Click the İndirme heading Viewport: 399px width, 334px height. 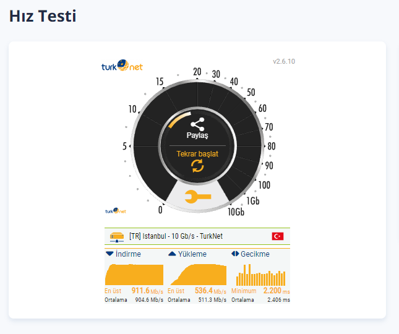point(128,254)
